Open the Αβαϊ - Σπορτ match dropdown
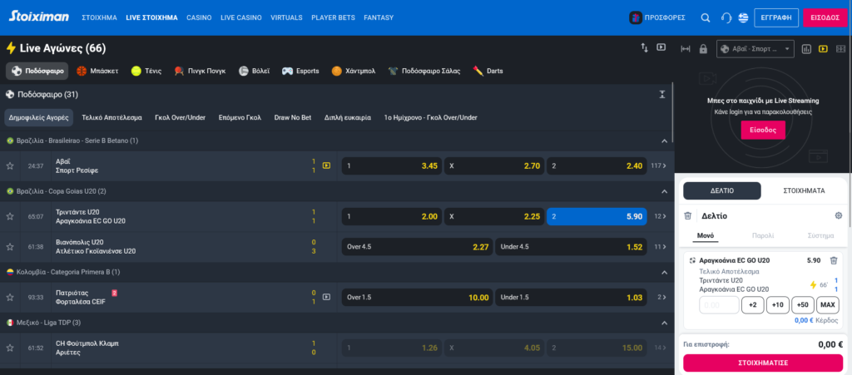This screenshot has height=375, width=852. coord(755,49)
